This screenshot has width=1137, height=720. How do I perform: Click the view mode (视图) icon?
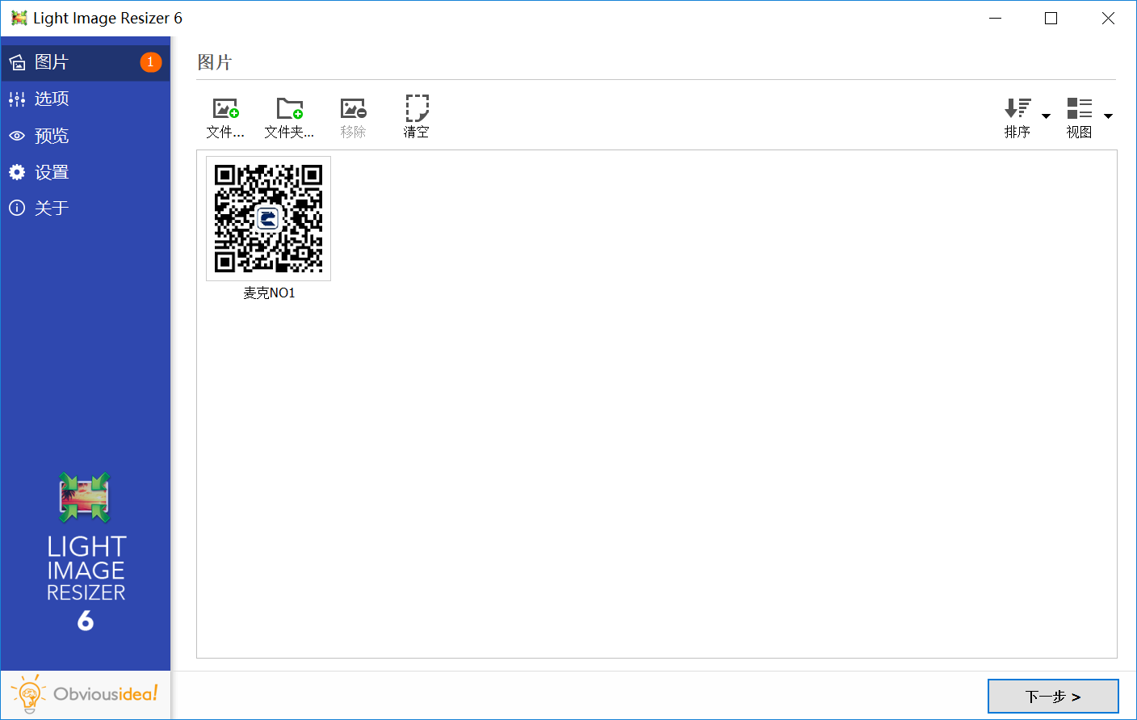click(1080, 108)
